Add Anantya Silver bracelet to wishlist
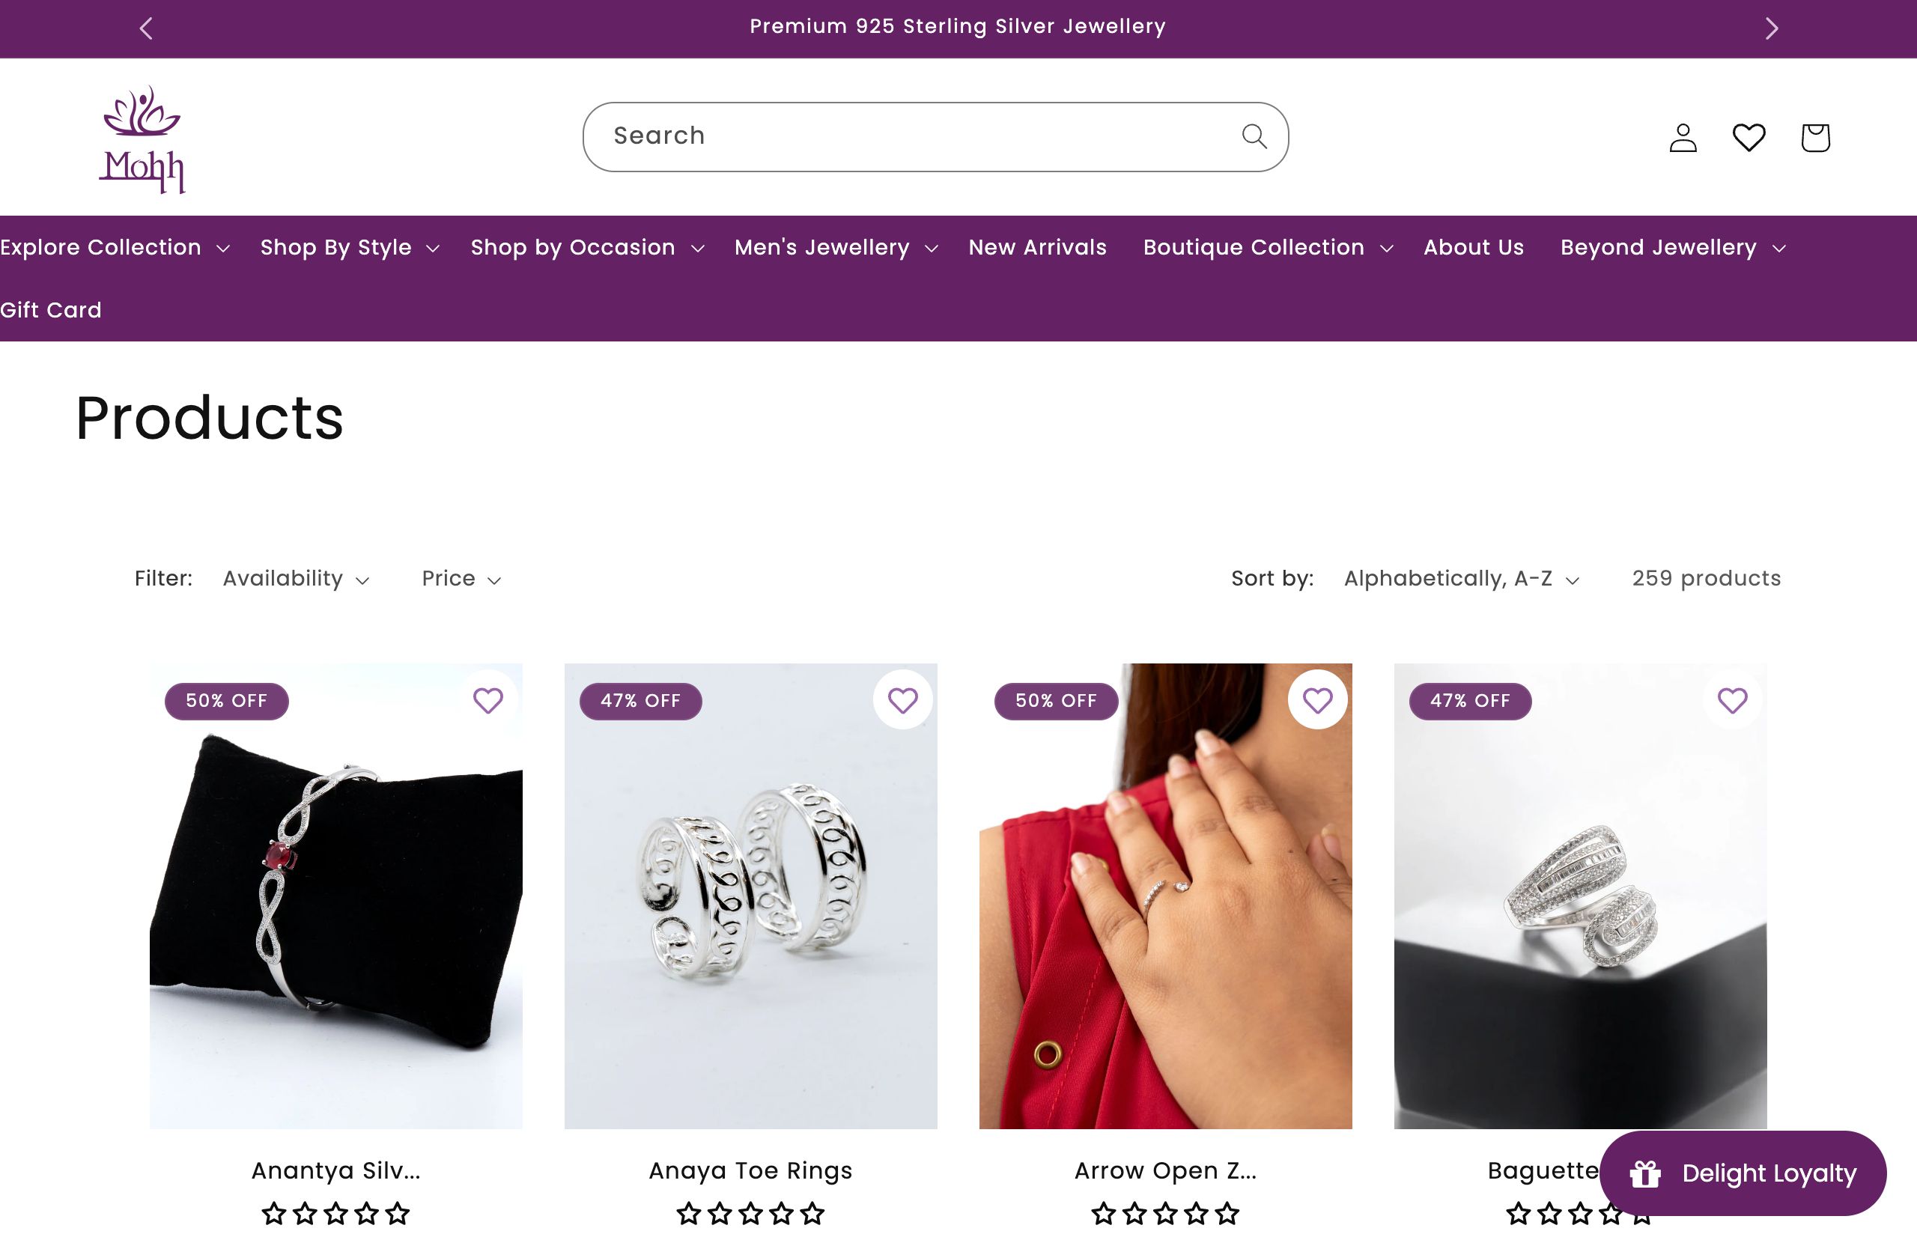 (488, 700)
